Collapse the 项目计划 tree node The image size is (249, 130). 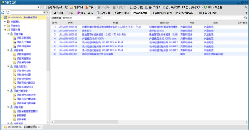click(5, 30)
